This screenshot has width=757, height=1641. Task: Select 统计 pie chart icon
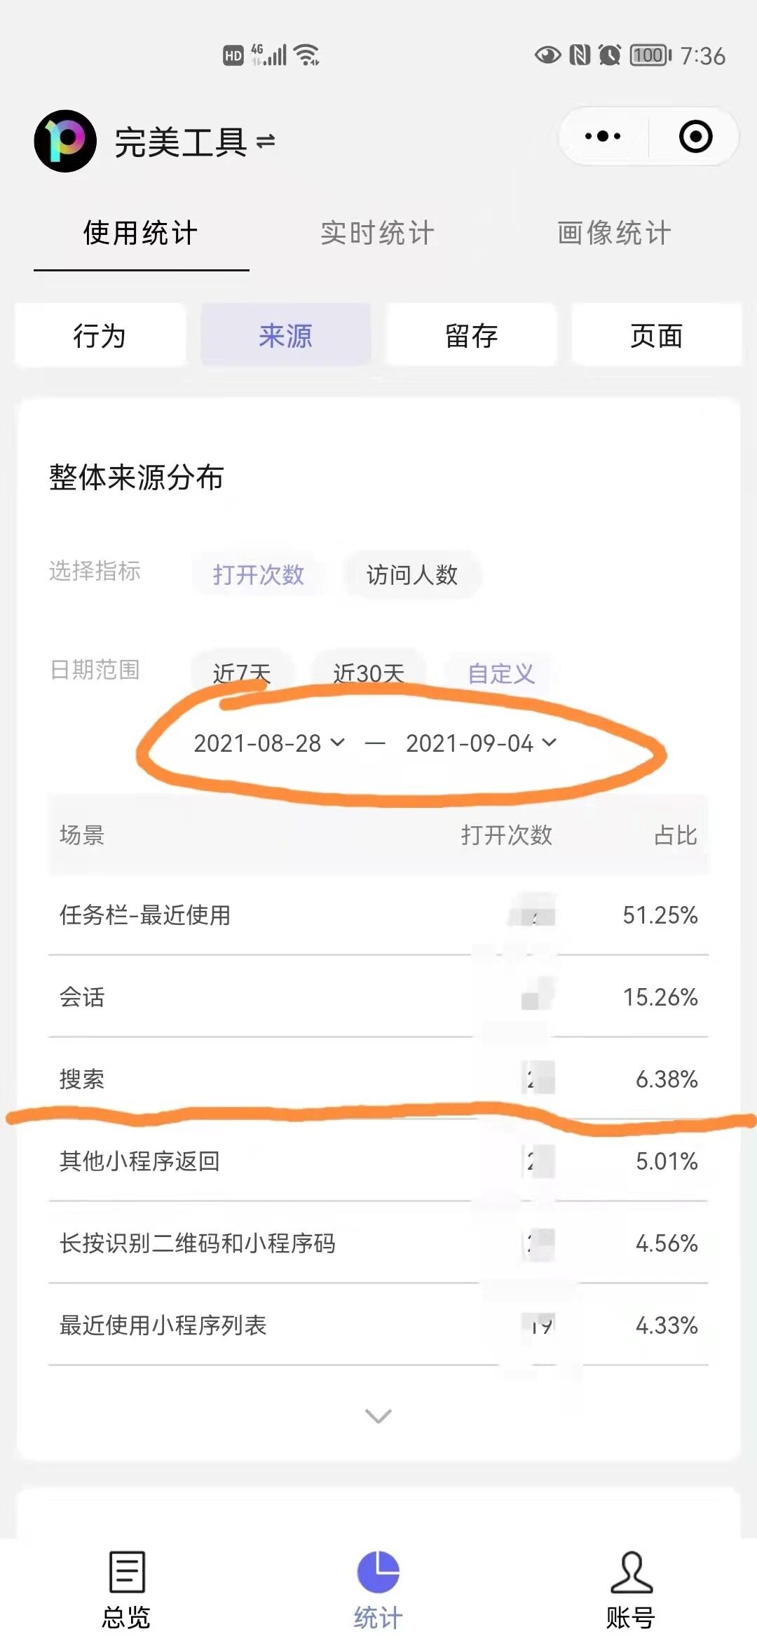point(378,1572)
